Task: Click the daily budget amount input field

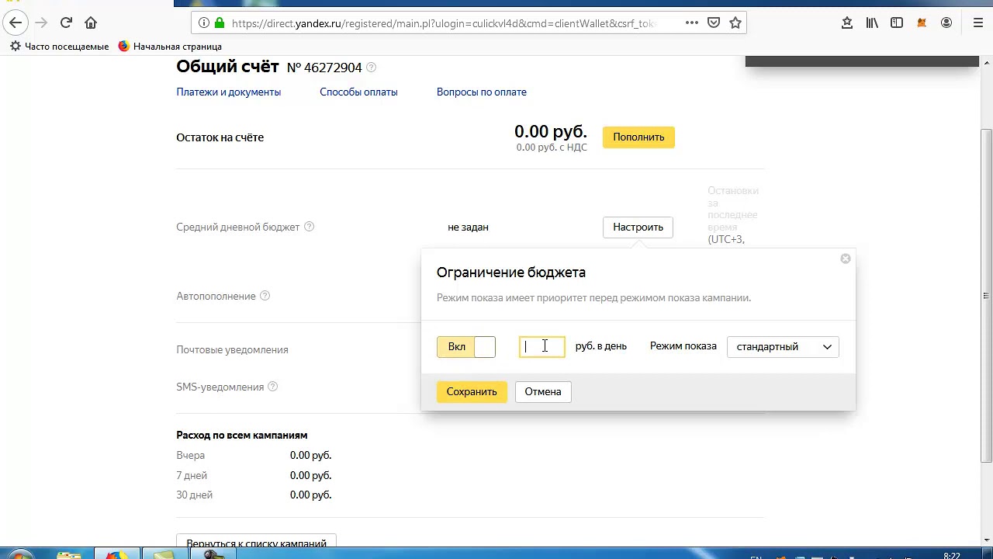Action: (541, 347)
